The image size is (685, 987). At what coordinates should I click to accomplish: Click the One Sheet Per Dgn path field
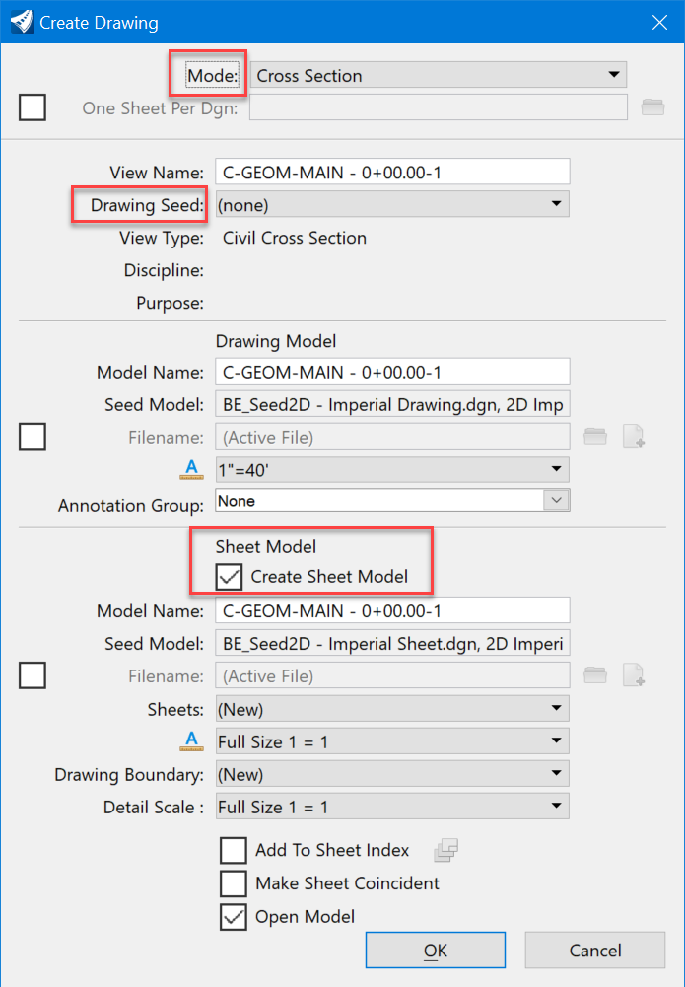[439, 107]
